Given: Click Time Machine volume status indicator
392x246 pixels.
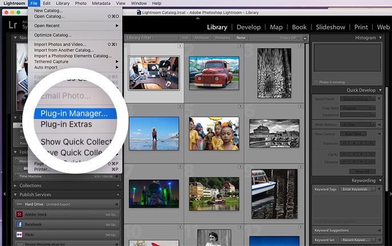Looking at the screenshot, I should coord(17,176).
